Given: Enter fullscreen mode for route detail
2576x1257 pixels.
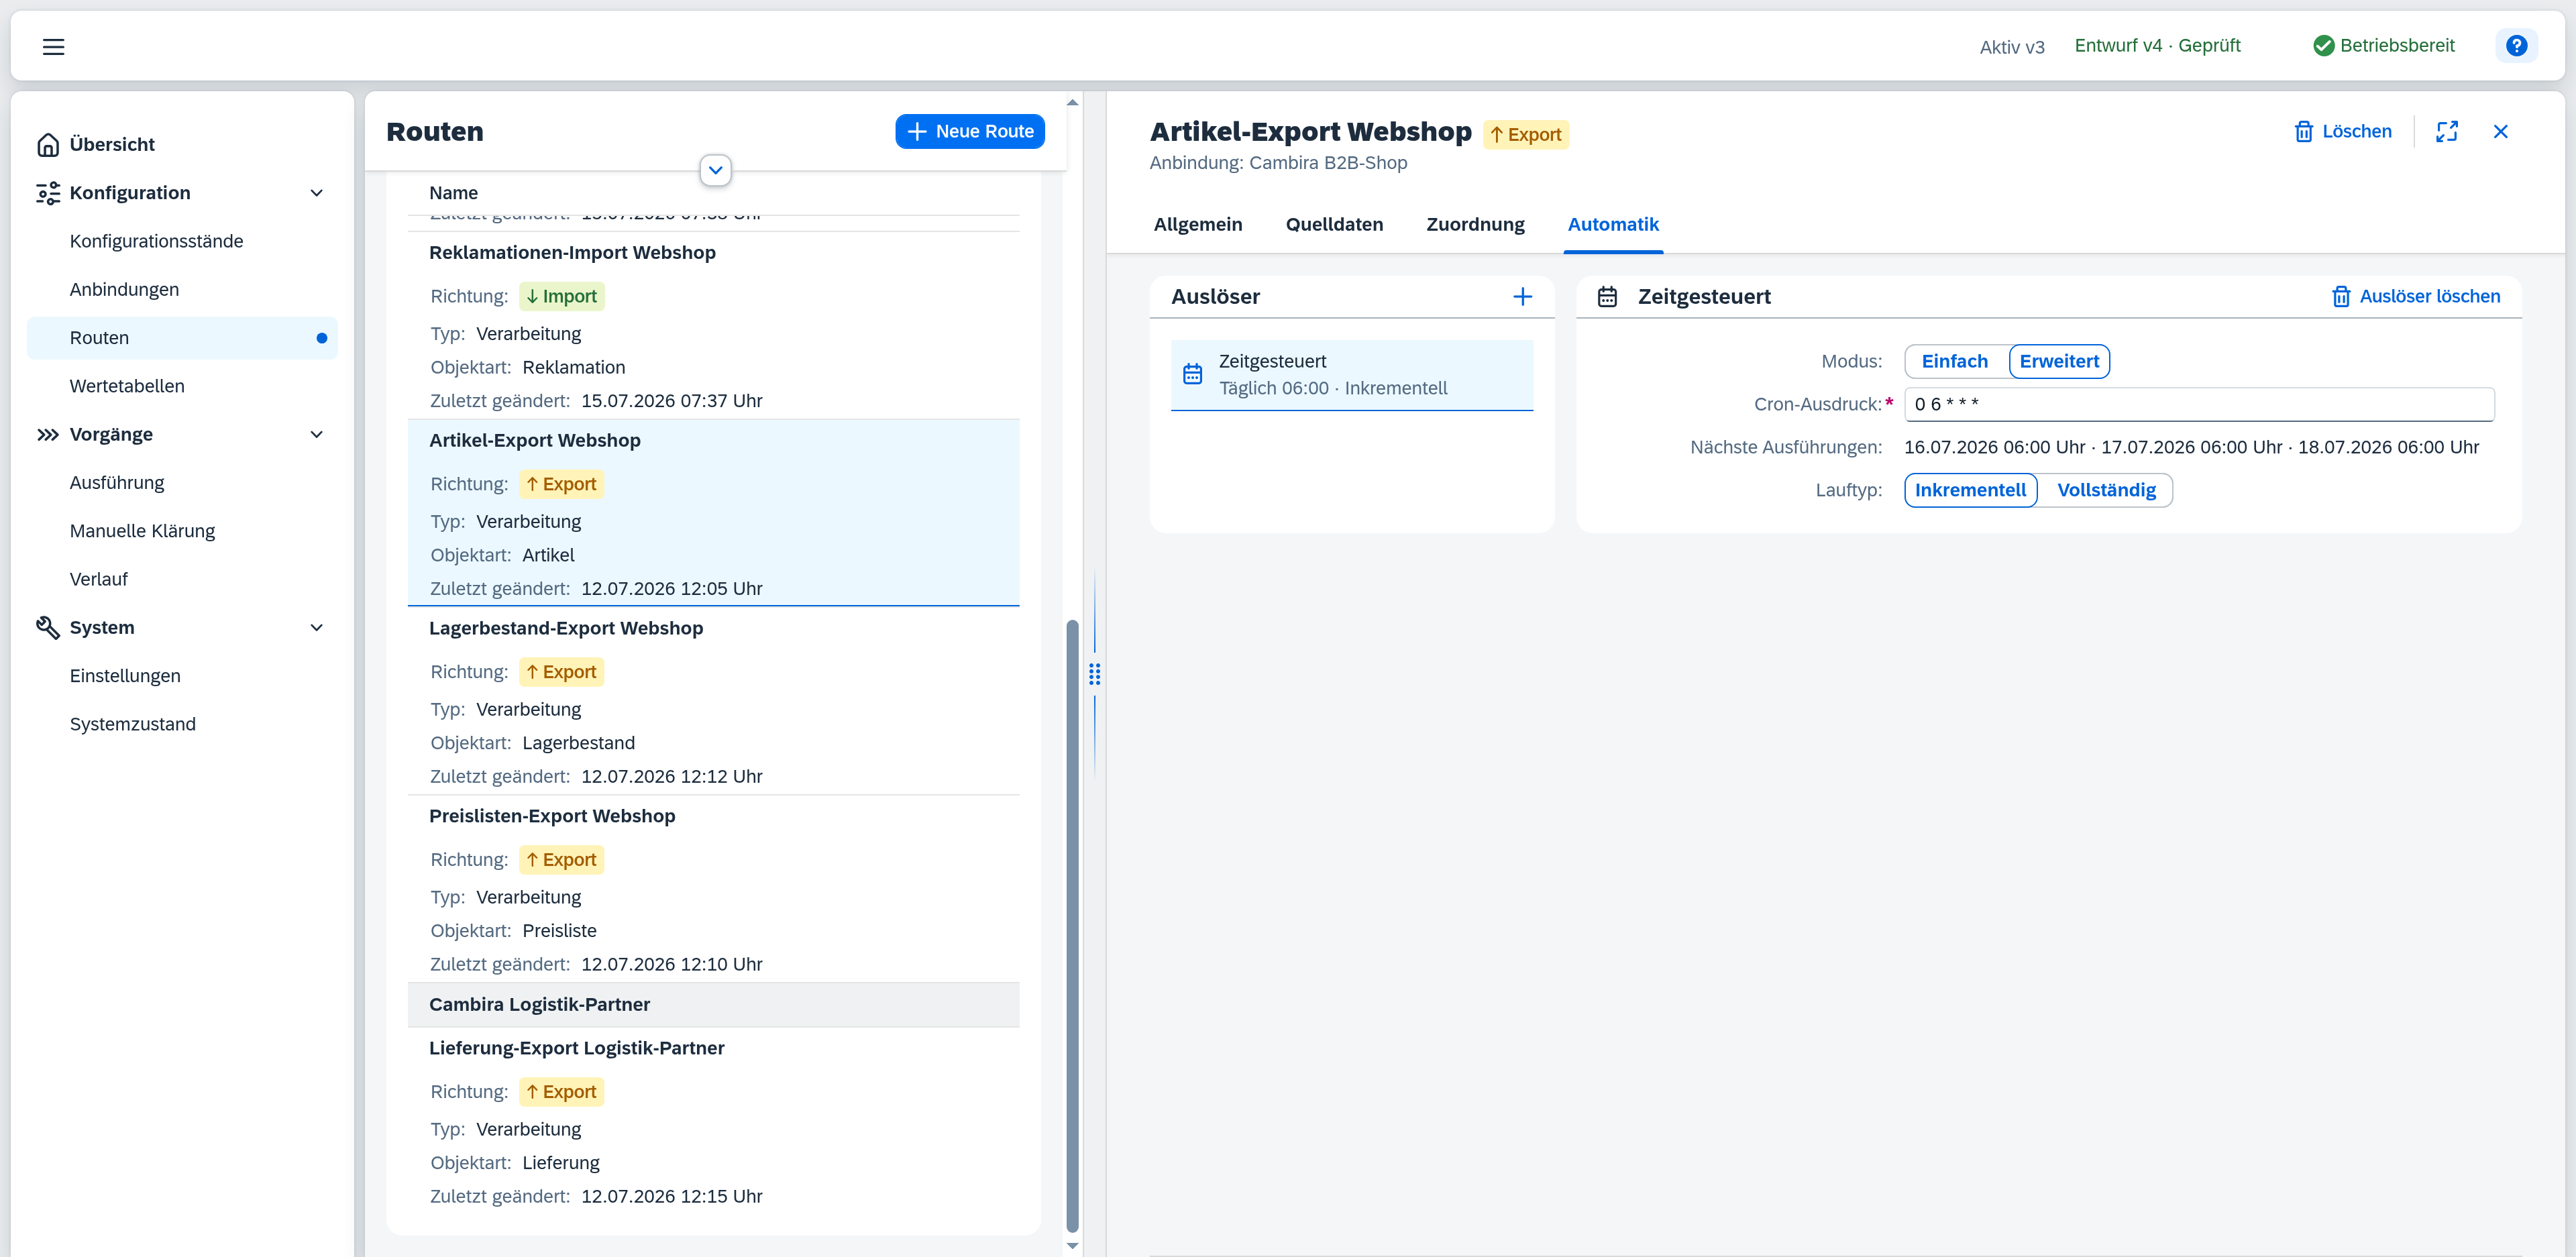Looking at the screenshot, I should click(2447, 132).
